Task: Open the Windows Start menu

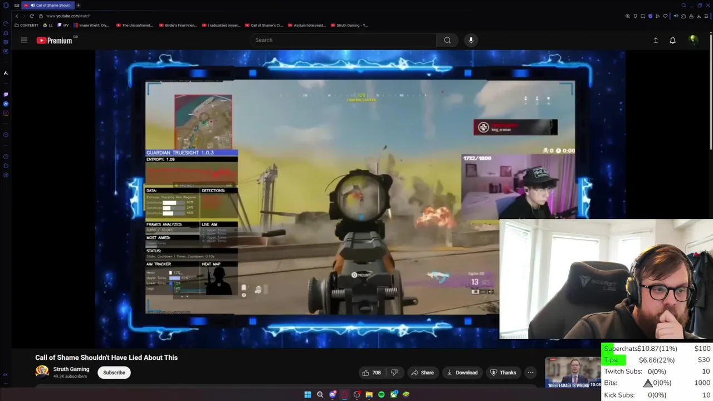Action: (x=307, y=394)
